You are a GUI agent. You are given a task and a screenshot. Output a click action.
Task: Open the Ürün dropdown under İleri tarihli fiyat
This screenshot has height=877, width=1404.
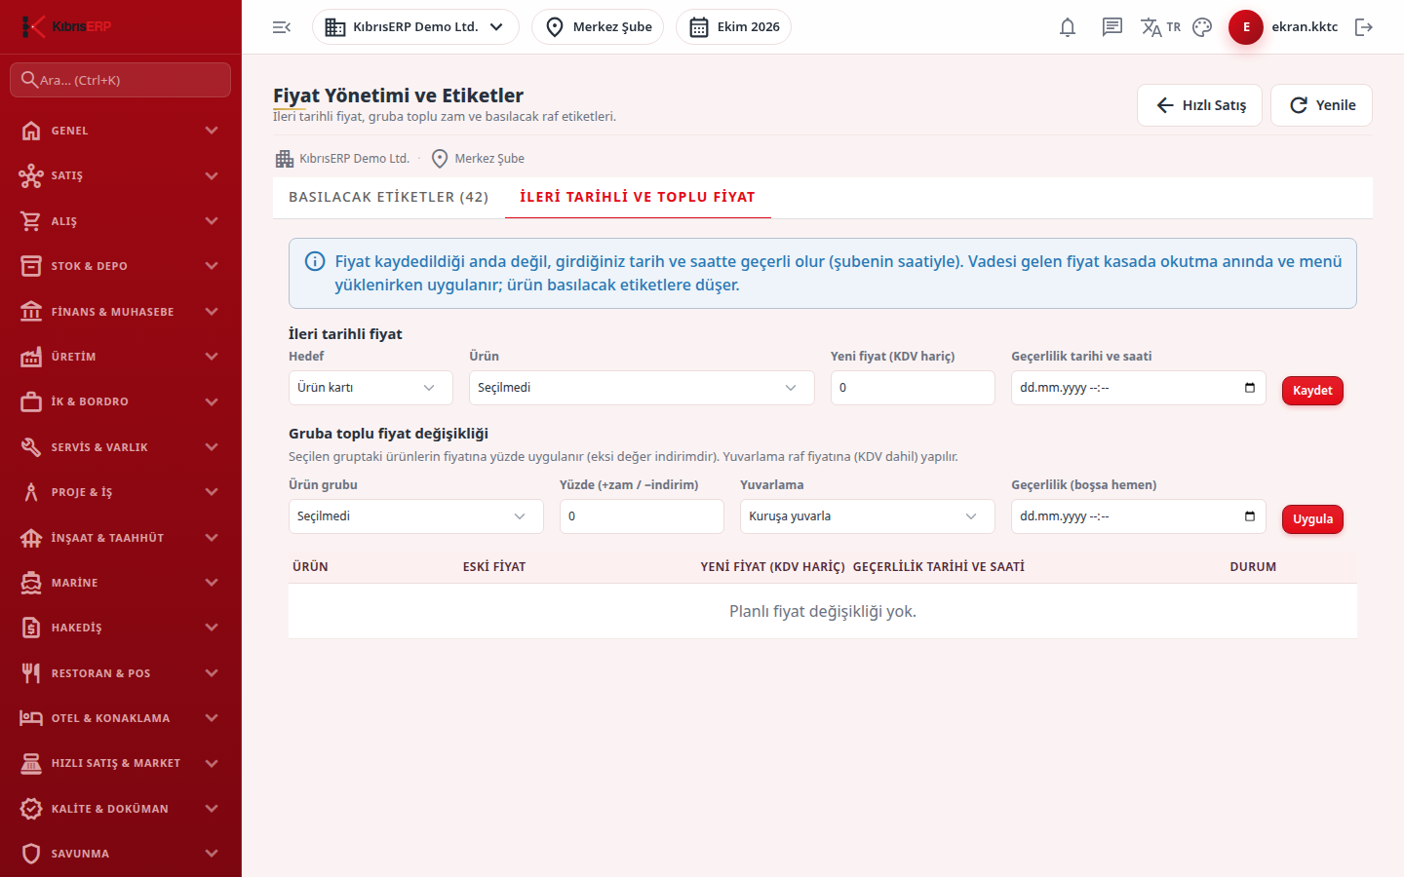point(642,388)
